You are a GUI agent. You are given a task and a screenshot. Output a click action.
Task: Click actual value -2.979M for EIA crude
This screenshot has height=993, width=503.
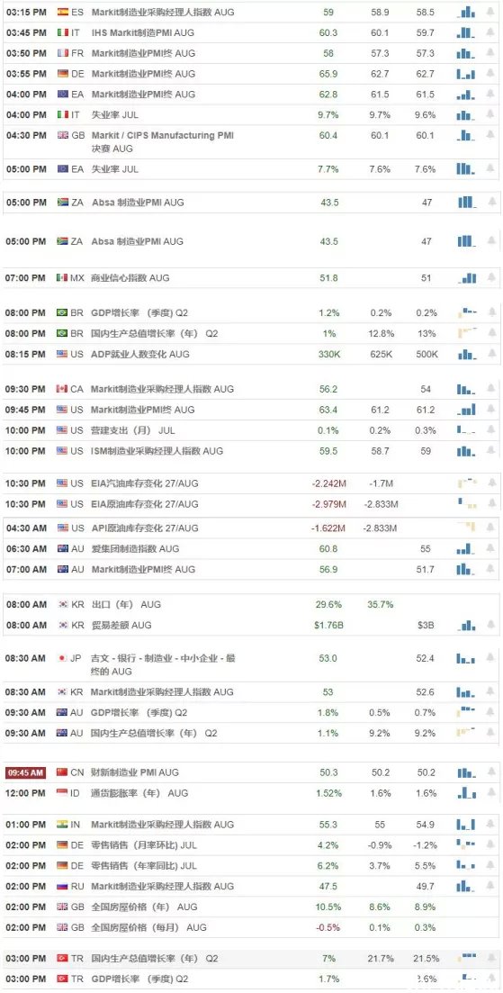pyautogui.click(x=328, y=504)
